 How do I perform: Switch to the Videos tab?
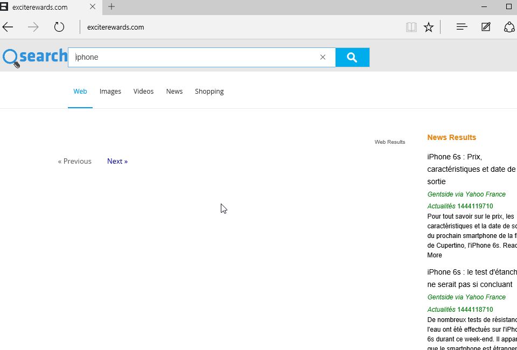tap(143, 92)
